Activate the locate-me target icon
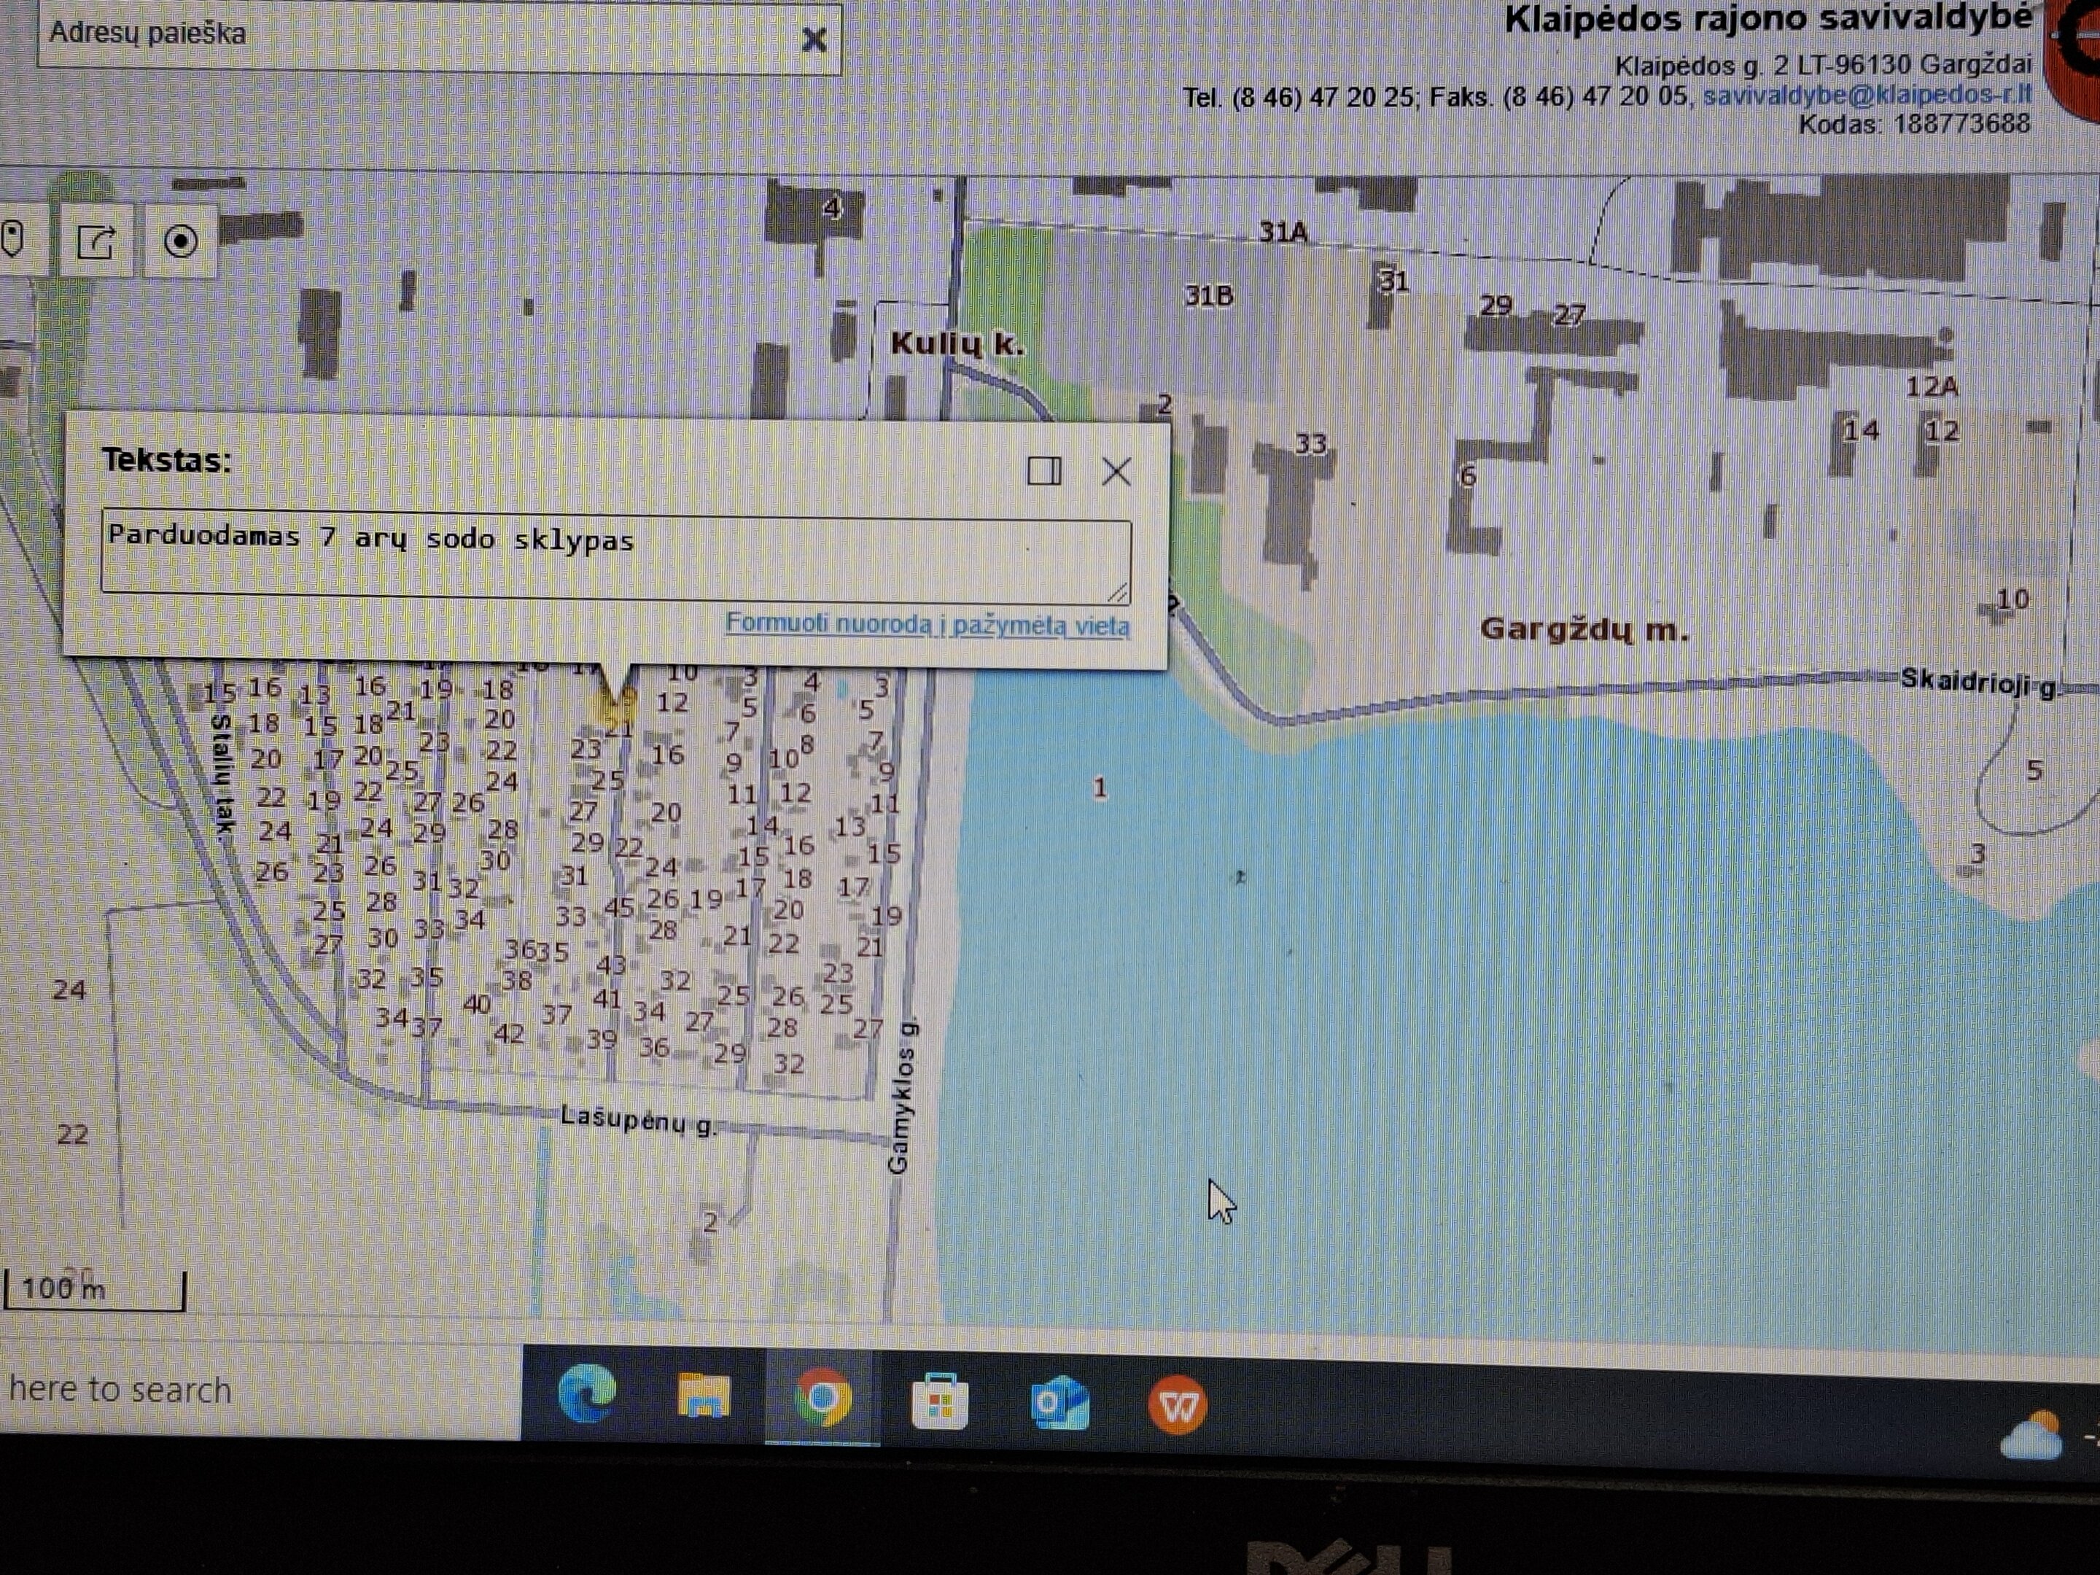The width and height of the screenshot is (2100, 1575). (x=180, y=242)
